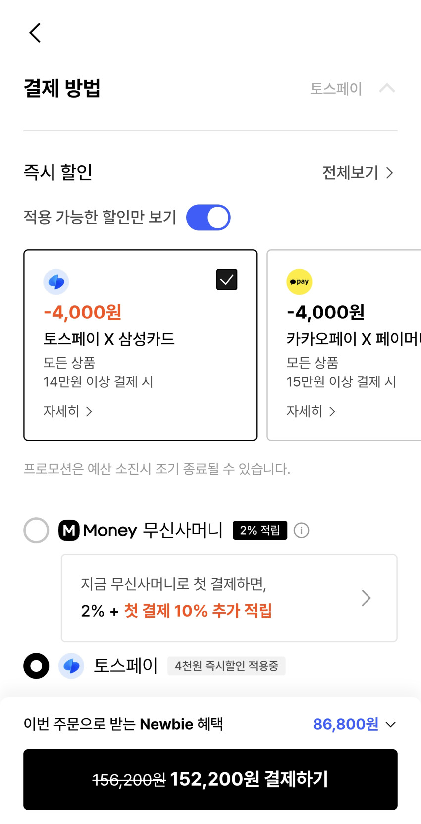This screenshot has width=421, height=824.
Task: Click the 2% 적립 badge
Action: pyautogui.click(x=260, y=531)
